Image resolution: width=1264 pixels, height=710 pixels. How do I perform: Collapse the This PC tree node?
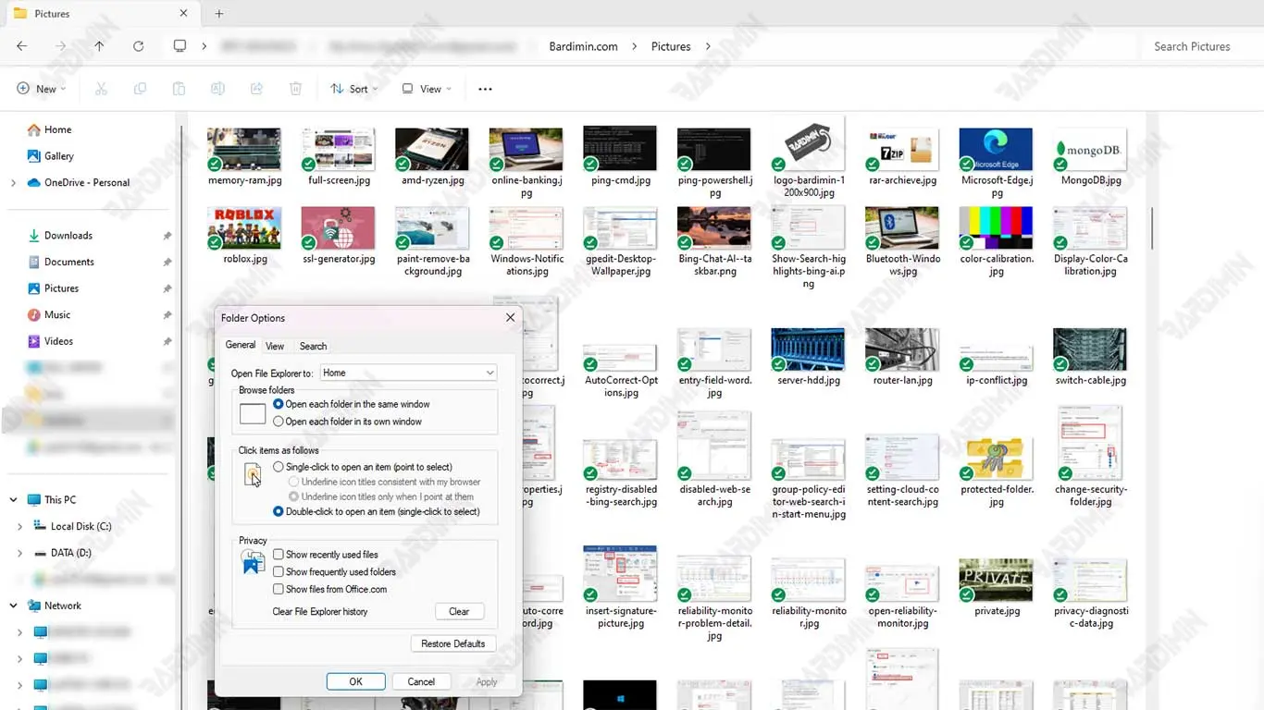click(x=13, y=500)
